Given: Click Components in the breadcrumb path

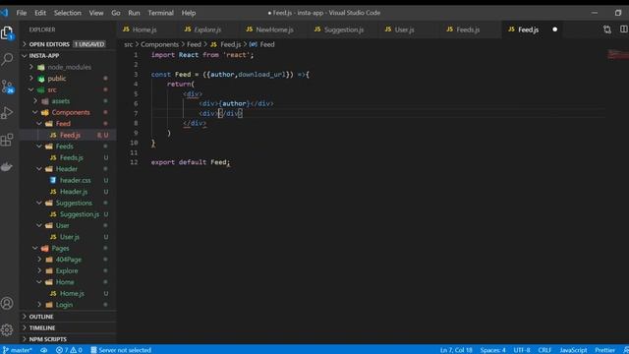Looking at the screenshot, I should click(x=159, y=44).
